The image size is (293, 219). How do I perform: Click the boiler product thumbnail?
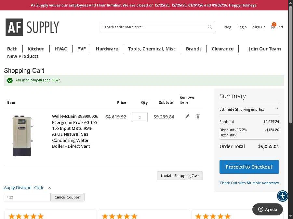23,136
